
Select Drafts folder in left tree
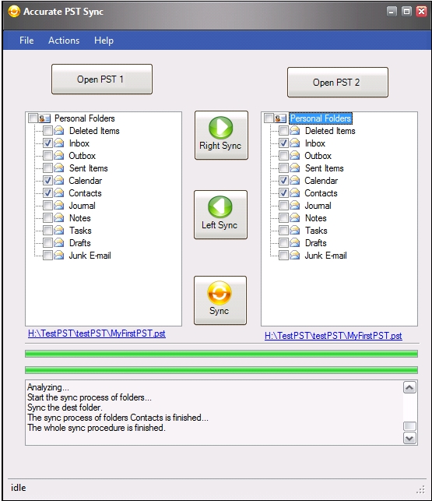pyautogui.click(x=80, y=243)
